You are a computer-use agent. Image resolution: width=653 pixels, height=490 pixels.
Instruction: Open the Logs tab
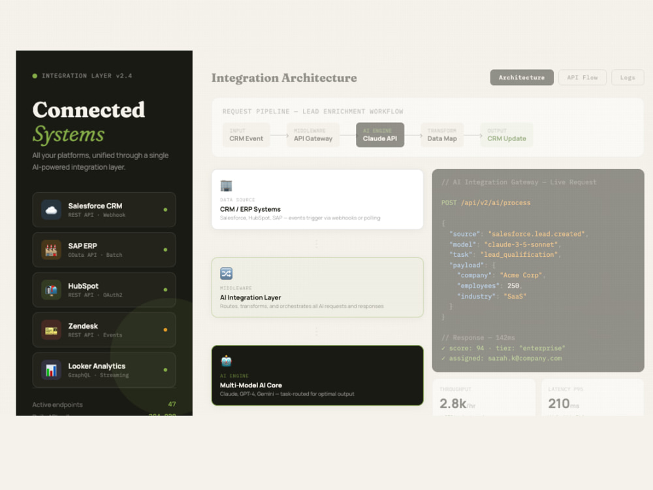pyautogui.click(x=628, y=78)
